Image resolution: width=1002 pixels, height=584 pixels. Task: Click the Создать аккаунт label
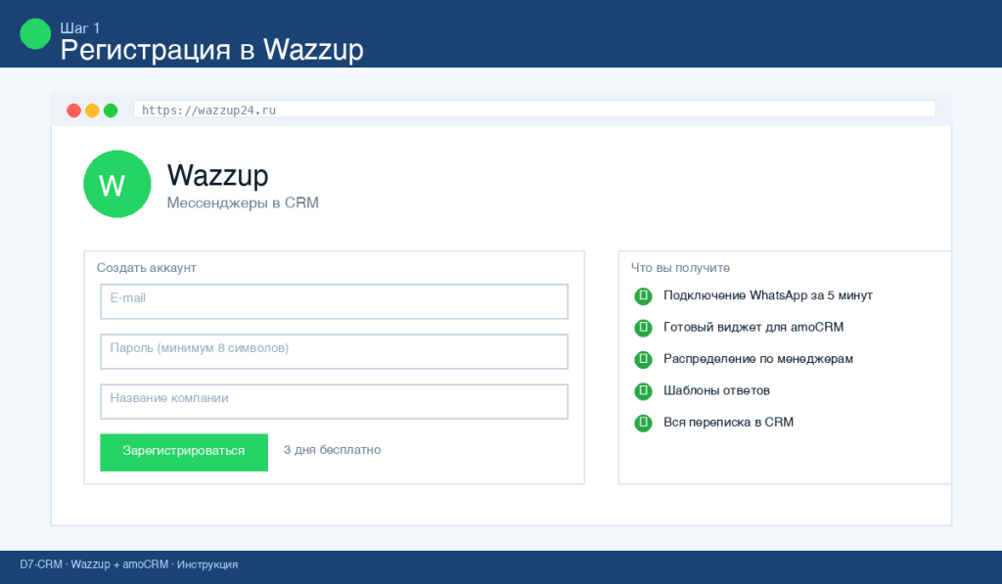(x=147, y=268)
